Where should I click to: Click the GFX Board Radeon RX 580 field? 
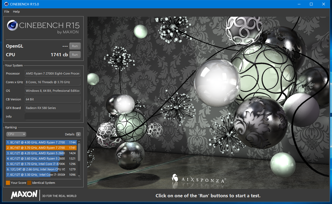point(53,108)
